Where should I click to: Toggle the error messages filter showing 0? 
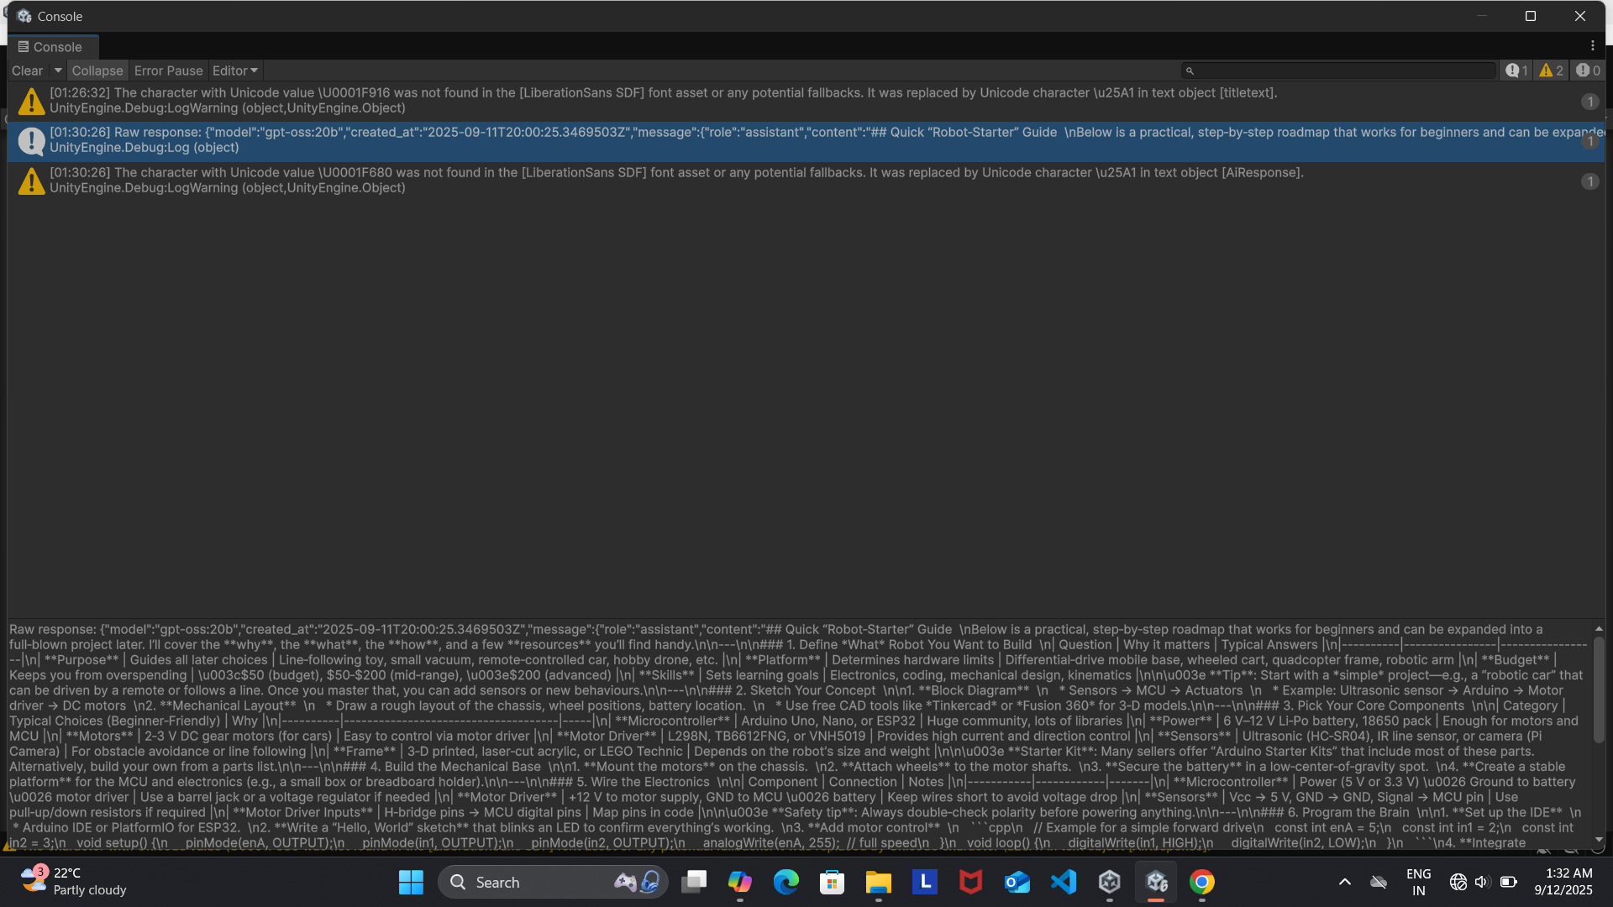click(x=1587, y=71)
